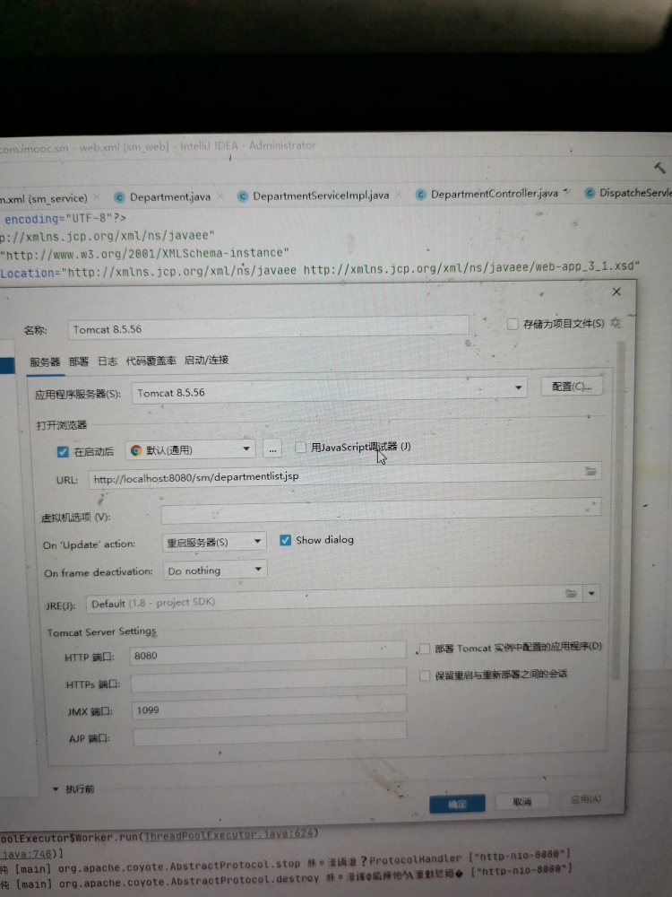This screenshot has height=897, width=672.
Task: Enable 部署 Tomcat 实例中配置的应用程序 checkbox
Action: (424, 649)
